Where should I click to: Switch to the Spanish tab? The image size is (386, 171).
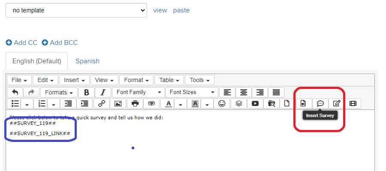pos(87,61)
